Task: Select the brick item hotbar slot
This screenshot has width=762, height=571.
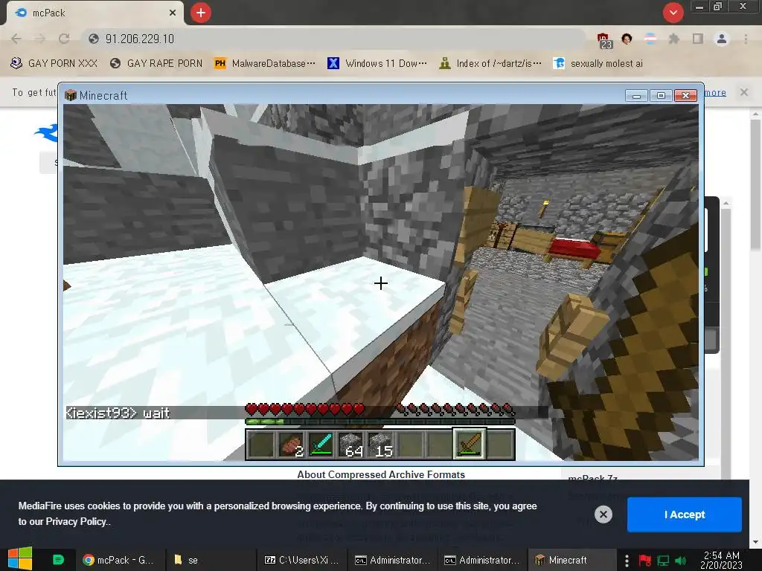Action: 291,445
